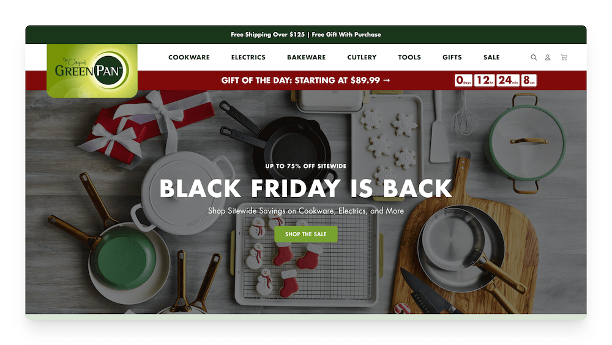The height and width of the screenshot is (345, 612).
Task: Open the shopping cart icon
Action: pyautogui.click(x=564, y=57)
